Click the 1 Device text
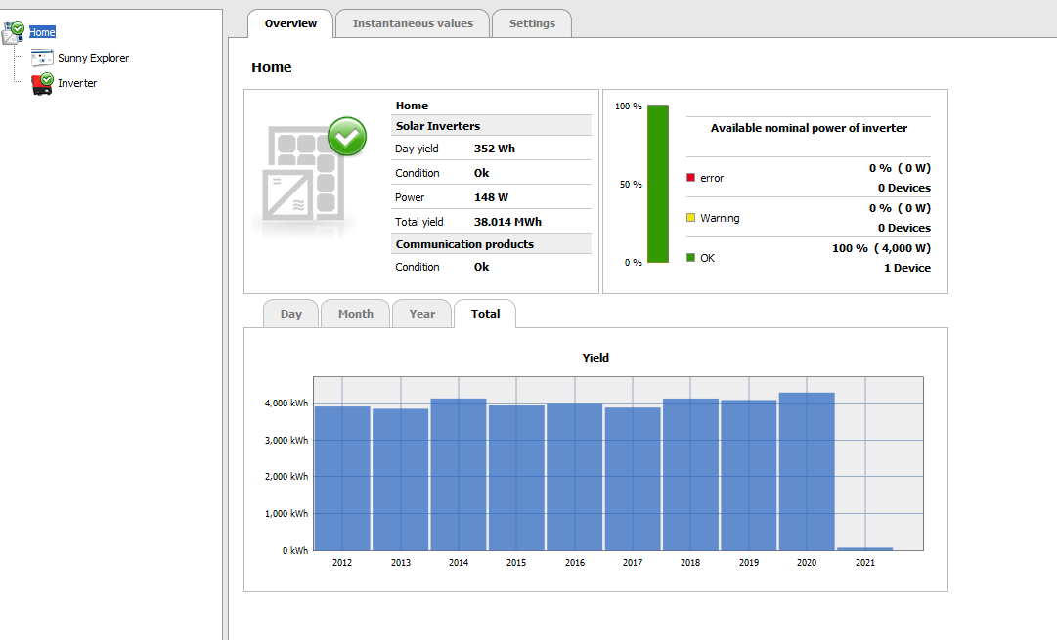 [x=907, y=268]
